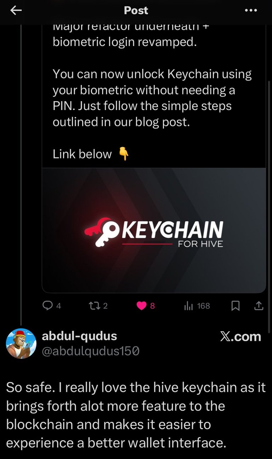Open the 'You can now unlock Keychain' paragraph
Screen dimensions: 272x459
click(152, 98)
